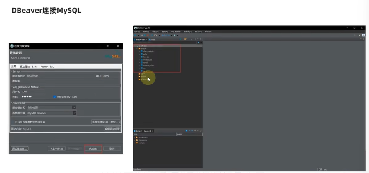
Task: Collapse the 数据库 databases folder
Action: pyautogui.click(x=137, y=48)
